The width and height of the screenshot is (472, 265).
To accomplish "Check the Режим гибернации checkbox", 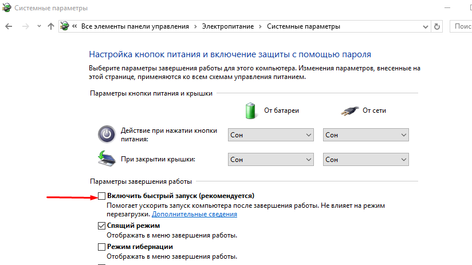I will (102, 247).
